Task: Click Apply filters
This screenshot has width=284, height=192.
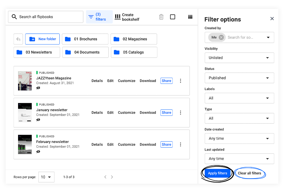Action: [217, 173]
